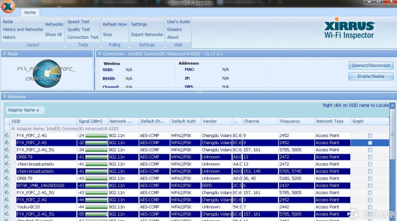Select Speed Test in Tests group
Image resolution: width=397 pixels, height=221 pixels.
(78, 22)
